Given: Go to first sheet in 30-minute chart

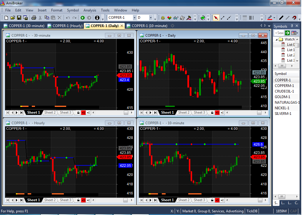Looking at the screenshot, I should (x=8, y=112).
